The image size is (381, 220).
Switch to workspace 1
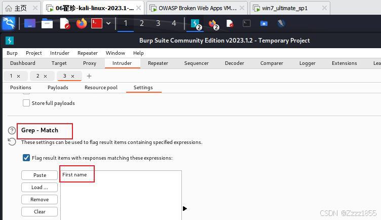point(125,23)
